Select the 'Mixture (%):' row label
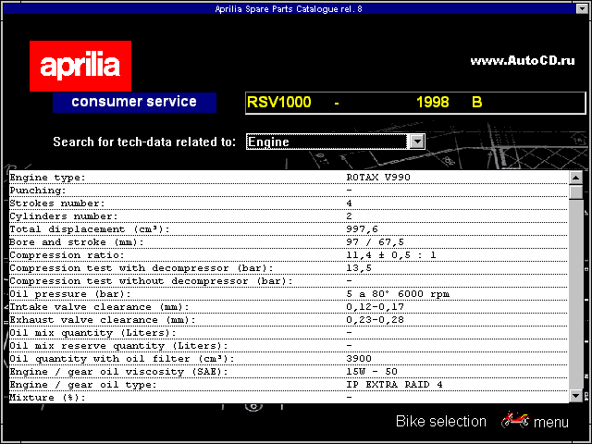 pyautogui.click(x=47, y=398)
